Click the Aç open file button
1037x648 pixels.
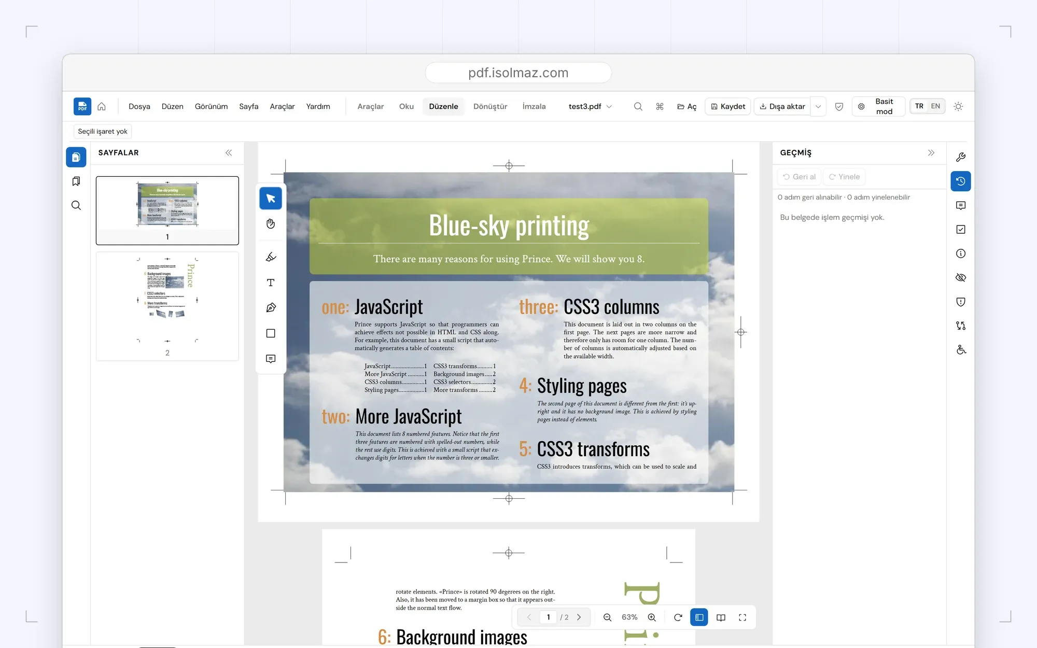click(x=687, y=106)
